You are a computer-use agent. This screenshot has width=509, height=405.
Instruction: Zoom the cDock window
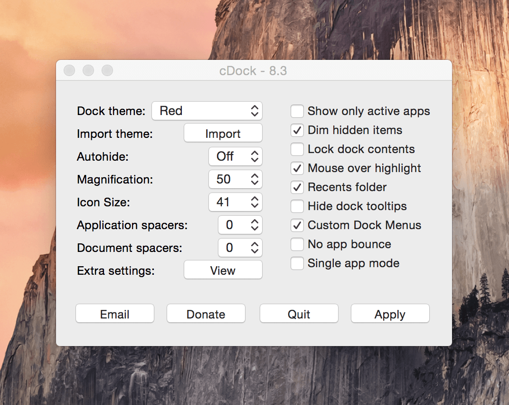click(x=107, y=70)
